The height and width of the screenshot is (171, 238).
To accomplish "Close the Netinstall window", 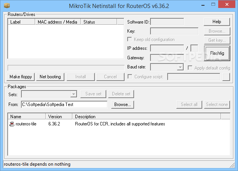I will (227, 4).
